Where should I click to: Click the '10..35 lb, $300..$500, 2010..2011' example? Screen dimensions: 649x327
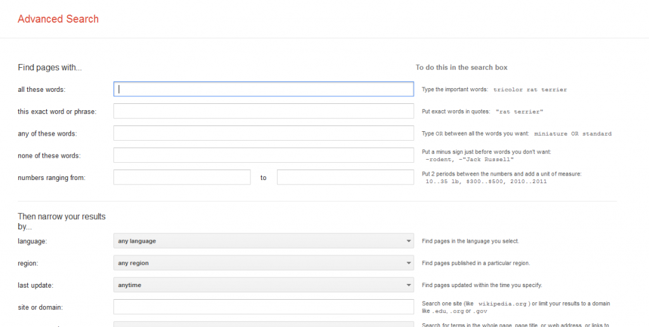[486, 181]
